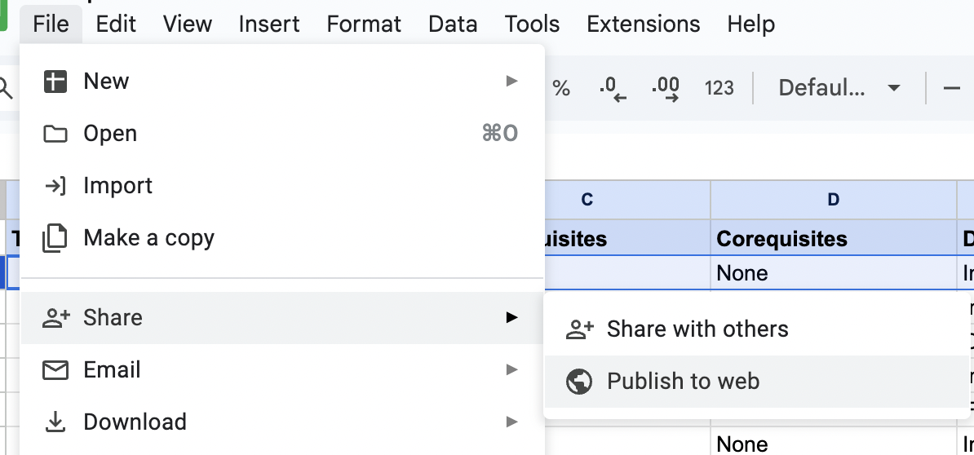
Task: Select the New menu entry
Action: (x=282, y=82)
